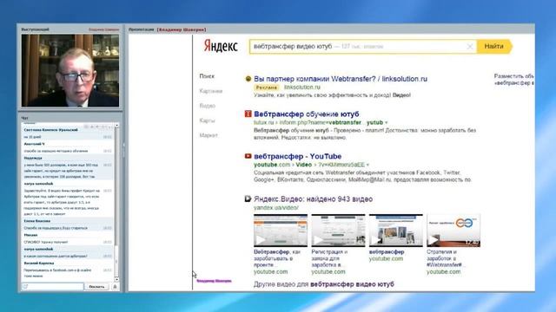This screenshot has width=556, height=312.
Task: Open the dropdown arrow after the youtube.com URL
Action: click(x=367, y=165)
